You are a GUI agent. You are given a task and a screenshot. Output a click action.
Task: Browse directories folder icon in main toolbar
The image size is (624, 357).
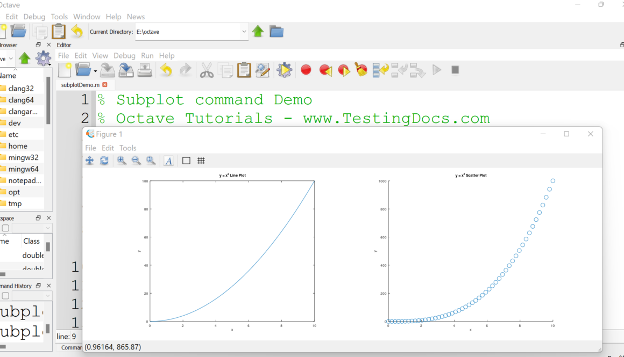pyautogui.click(x=276, y=31)
